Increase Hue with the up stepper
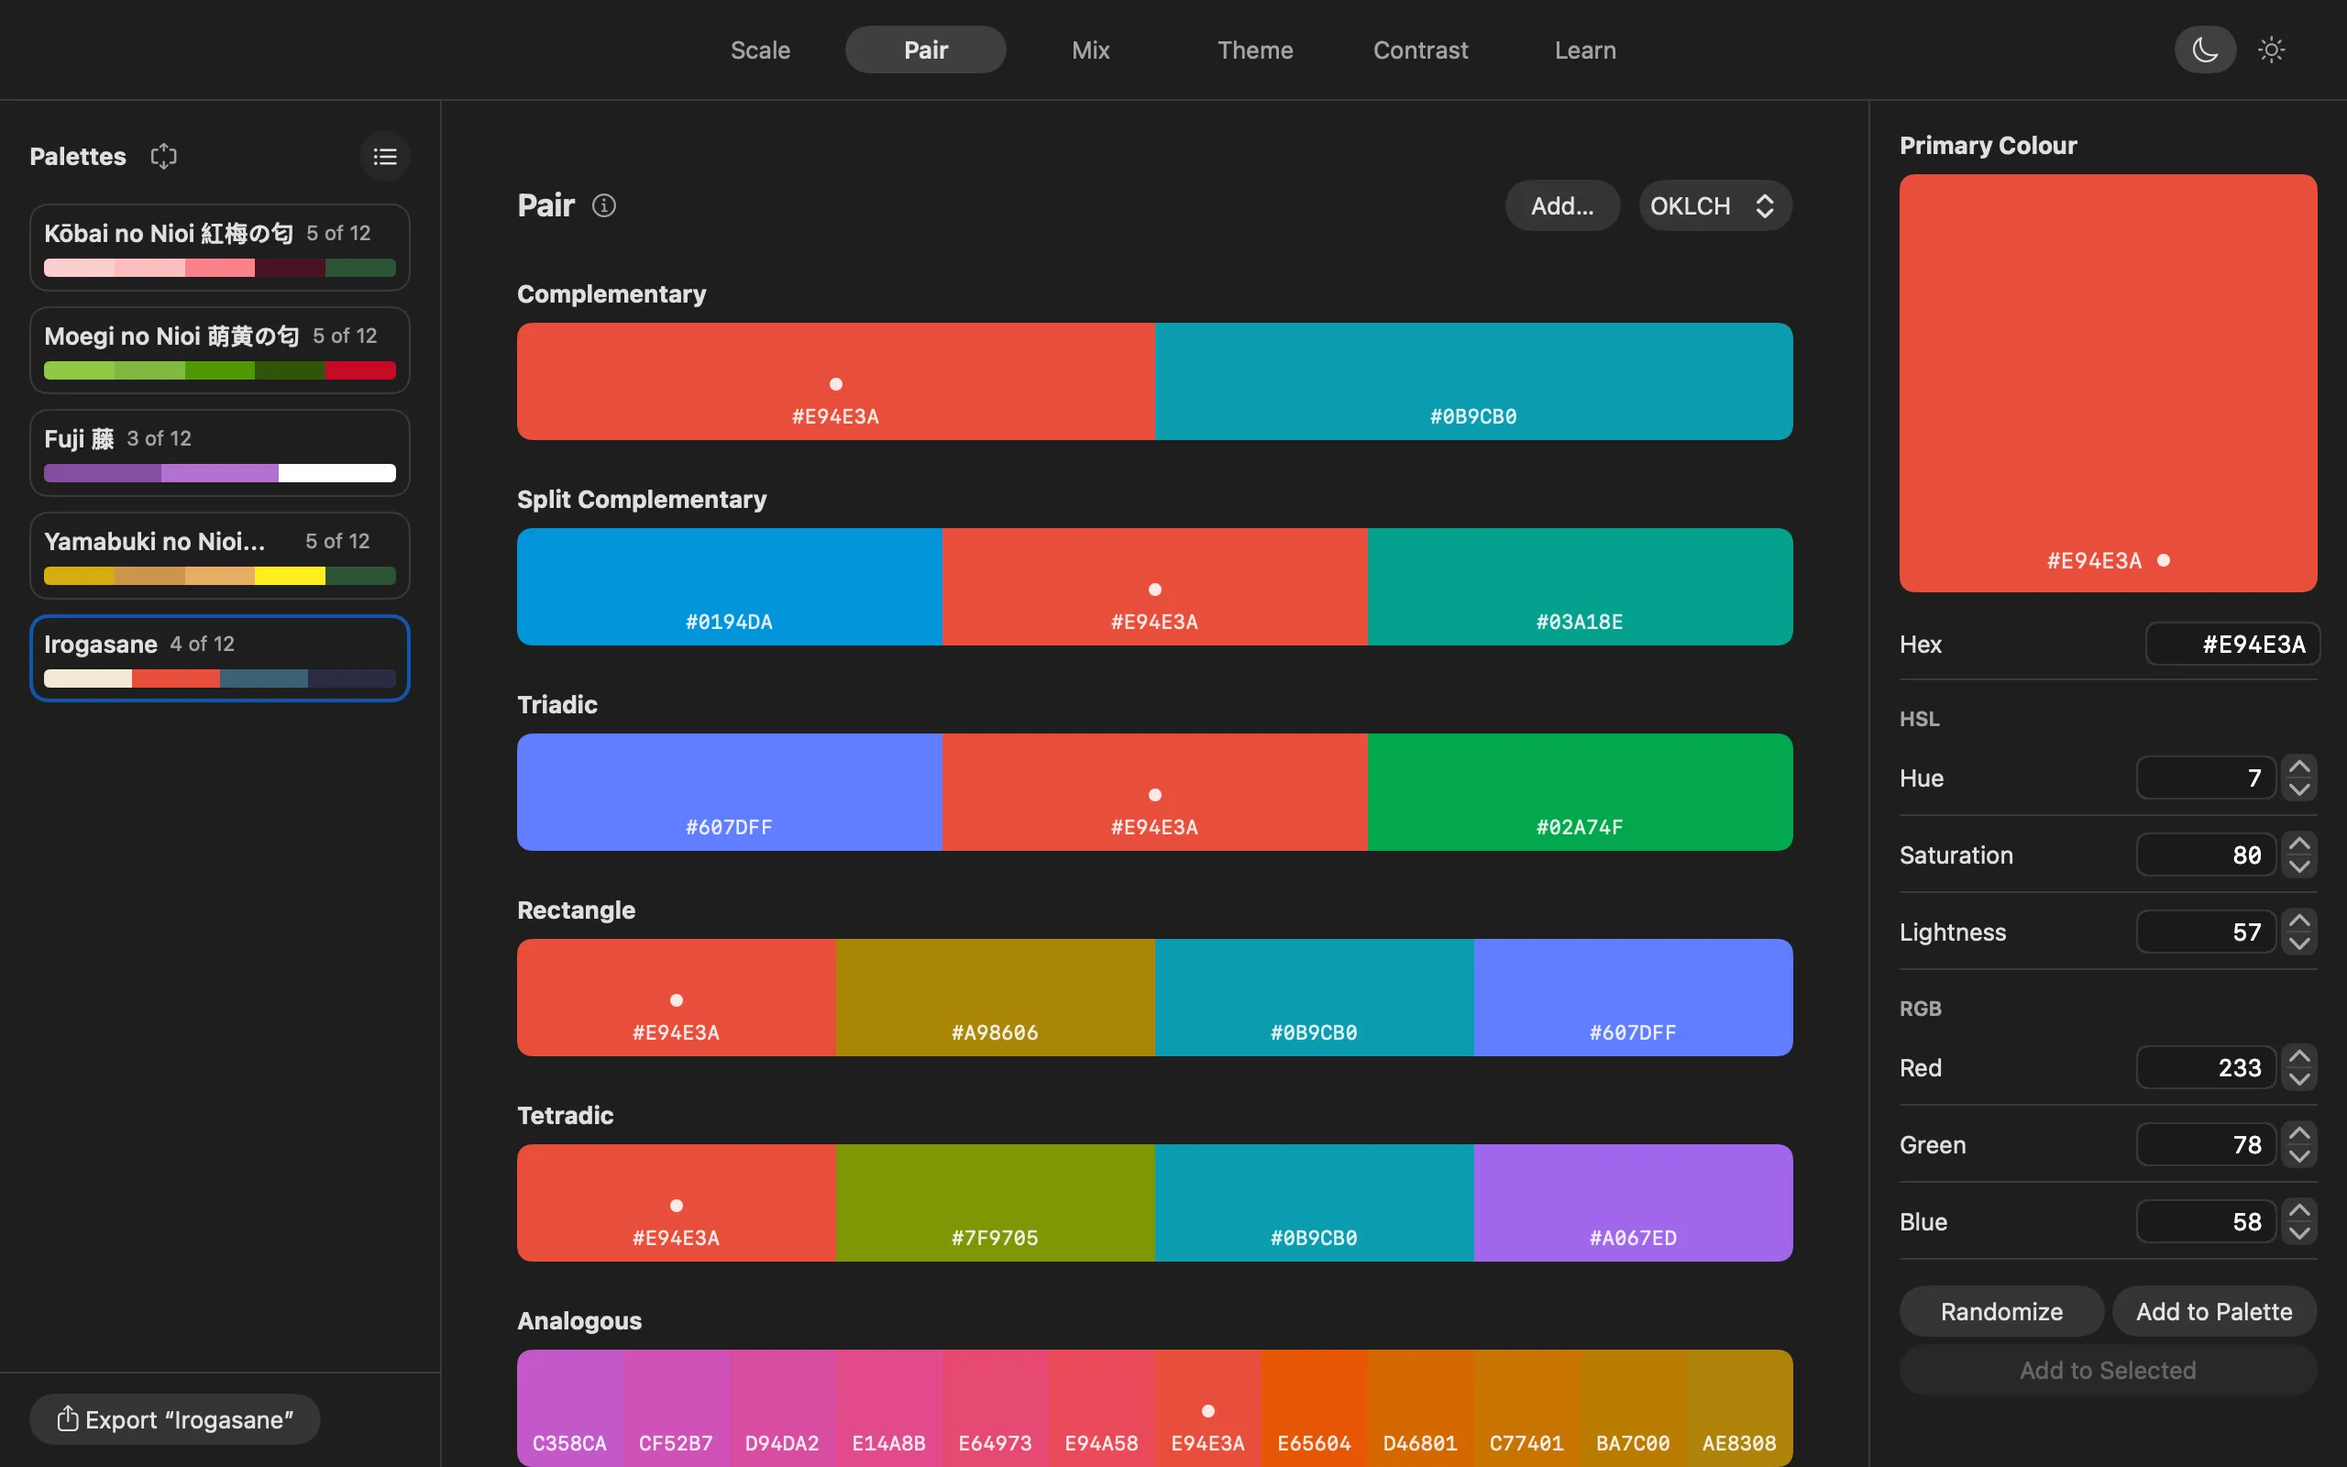The image size is (2347, 1467). click(x=2299, y=767)
